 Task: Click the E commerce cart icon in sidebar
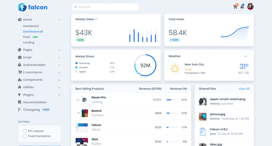coord(20,72)
